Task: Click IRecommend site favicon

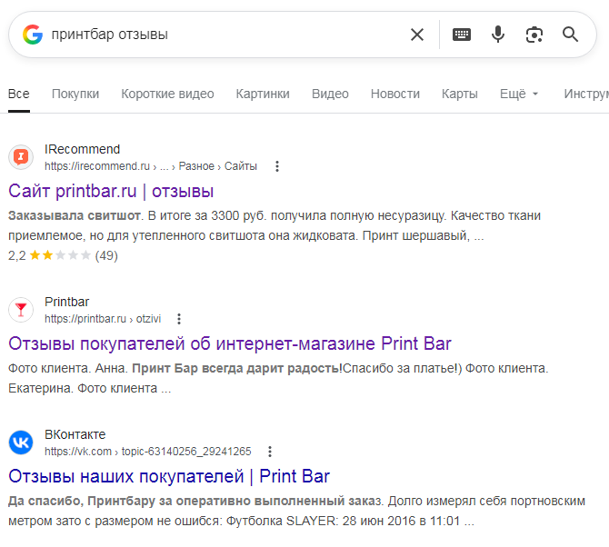Action: click(x=21, y=157)
